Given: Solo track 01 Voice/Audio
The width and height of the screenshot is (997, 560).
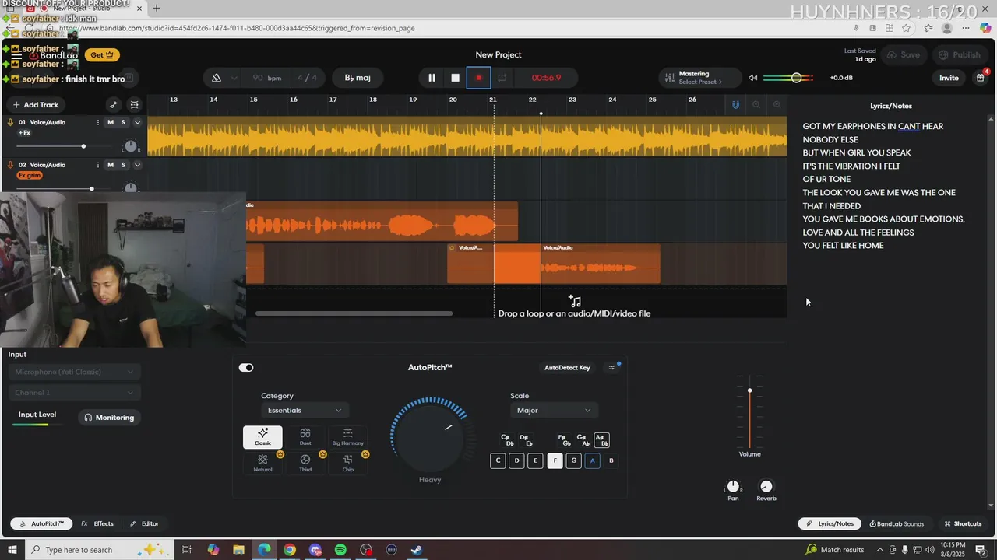Looking at the screenshot, I should click(x=123, y=122).
